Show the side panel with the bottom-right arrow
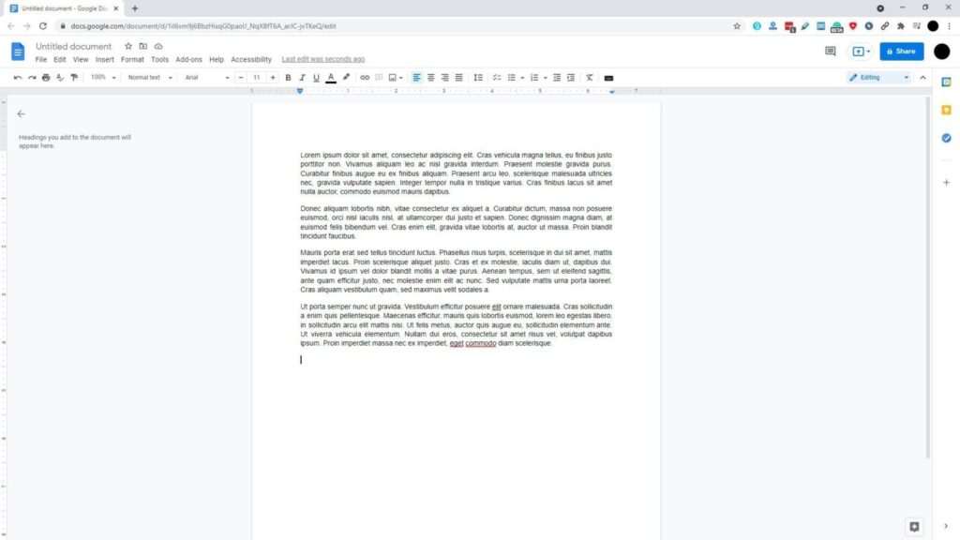The image size is (960, 540). (946, 526)
